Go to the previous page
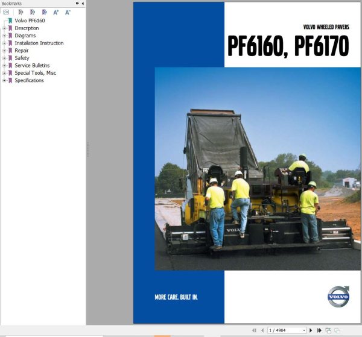Viewport: 362px width, 337px height. pos(262,330)
